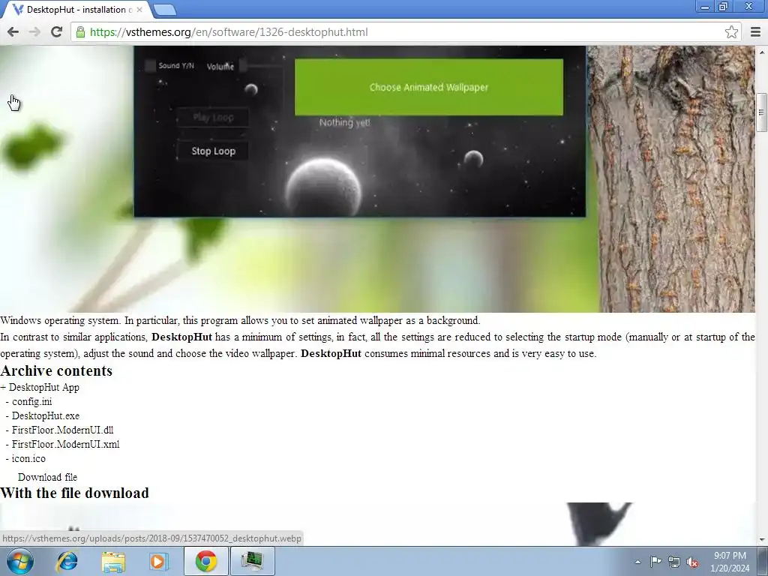The height and width of the screenshot is (576, 768).
Task: Open Action Center flag icon
Action: click(655, 562)
